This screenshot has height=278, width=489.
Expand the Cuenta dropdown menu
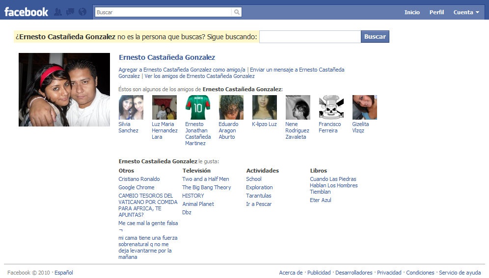click(466, 12)
